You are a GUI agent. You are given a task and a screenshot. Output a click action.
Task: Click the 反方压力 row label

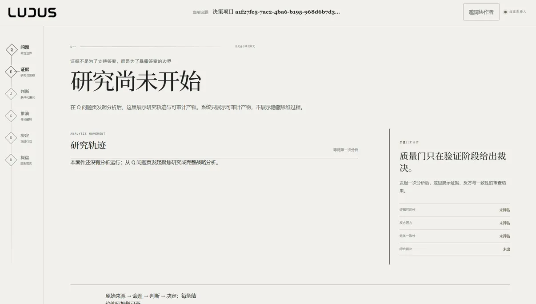pyautogui.click(x=406, y=223)
